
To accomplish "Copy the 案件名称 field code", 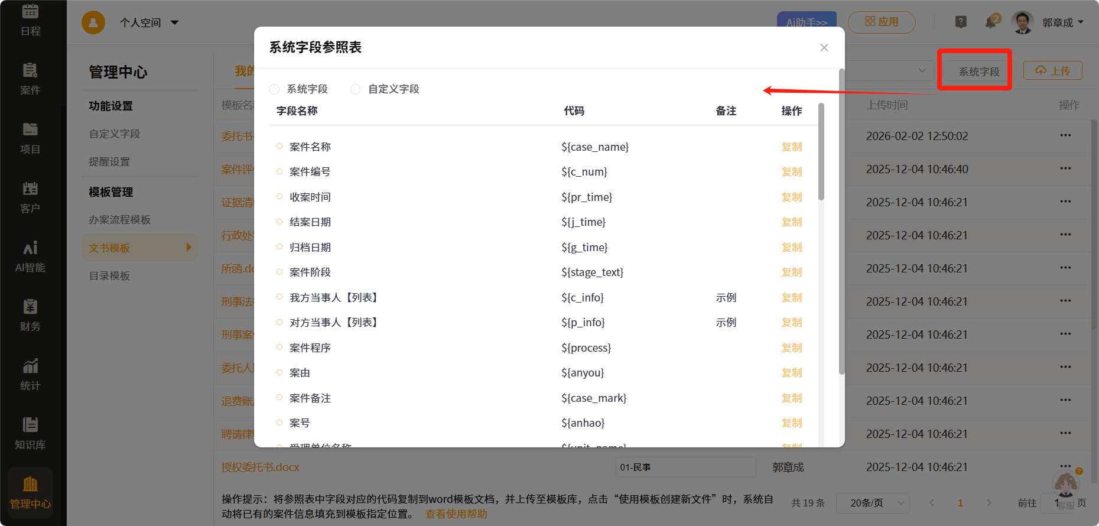I will 791,147.
